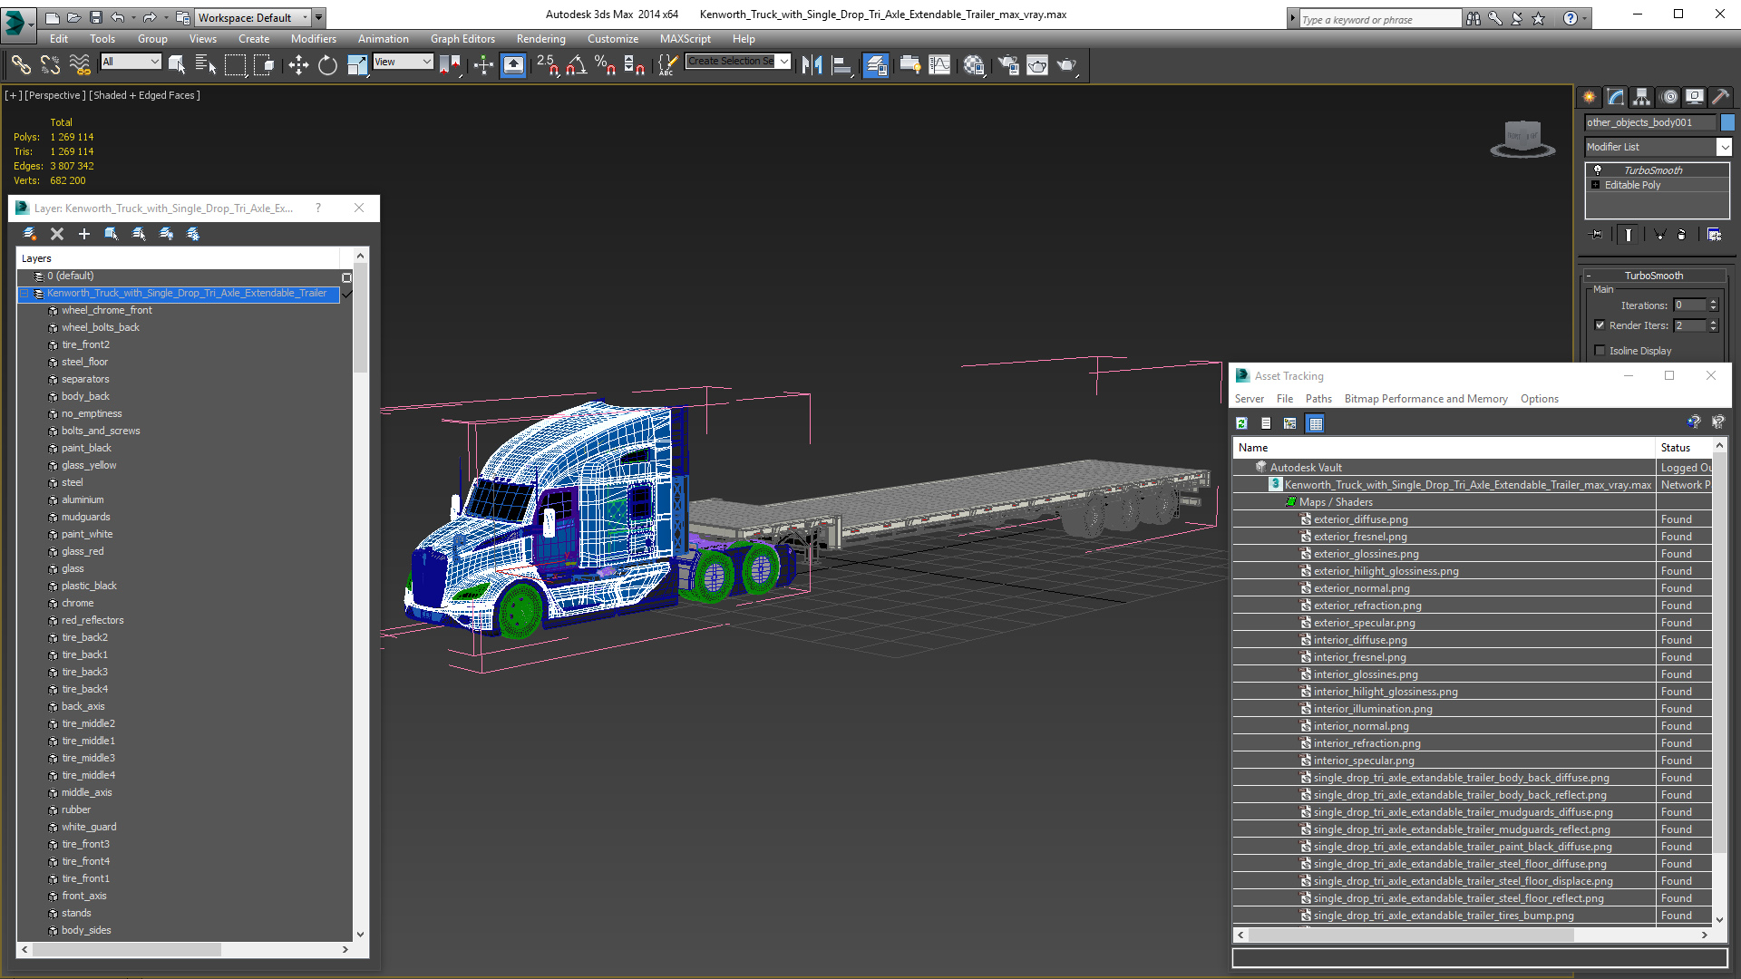Select the wheel_chrome_front layer item

tap(106, 310)
